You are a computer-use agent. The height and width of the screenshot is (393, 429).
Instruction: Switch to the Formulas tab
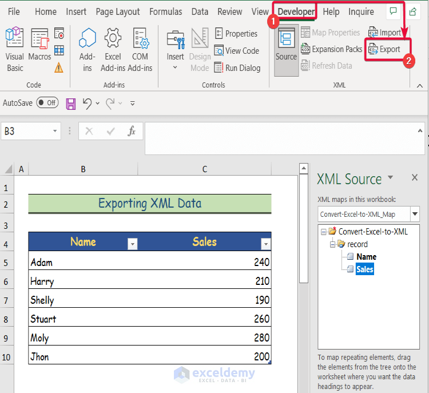coord(165,12)
